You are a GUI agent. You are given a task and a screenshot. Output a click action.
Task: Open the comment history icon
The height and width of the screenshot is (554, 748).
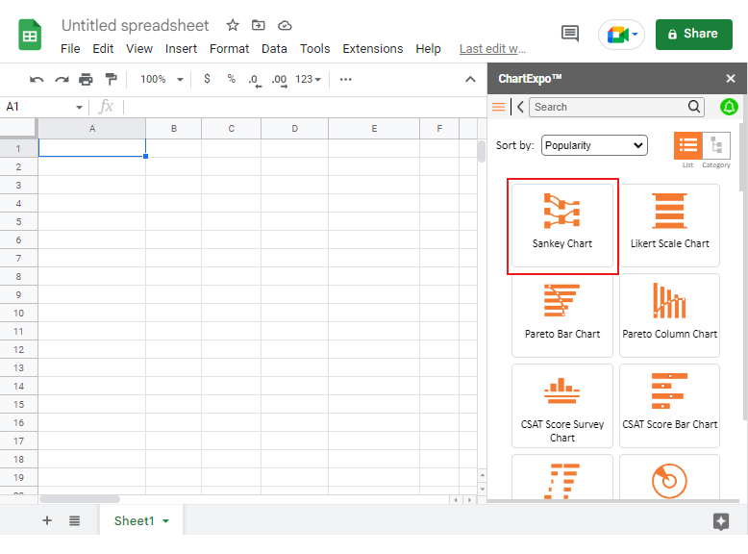[x=570, y=34]
